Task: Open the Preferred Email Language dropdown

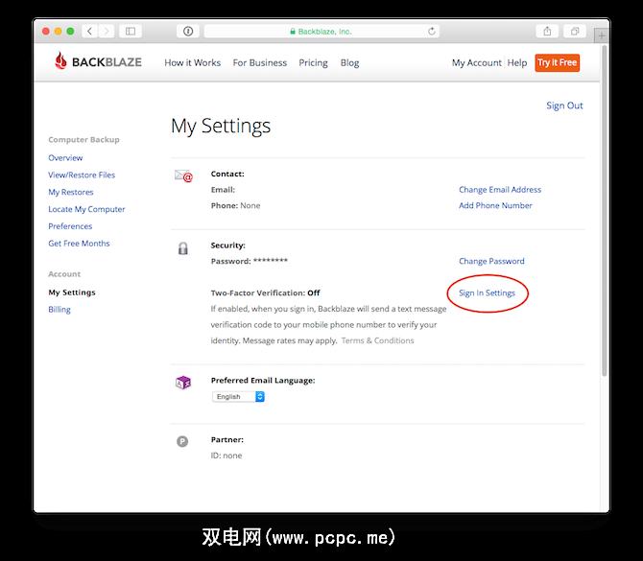Action: pyautogui.click(x=238, y=397)
